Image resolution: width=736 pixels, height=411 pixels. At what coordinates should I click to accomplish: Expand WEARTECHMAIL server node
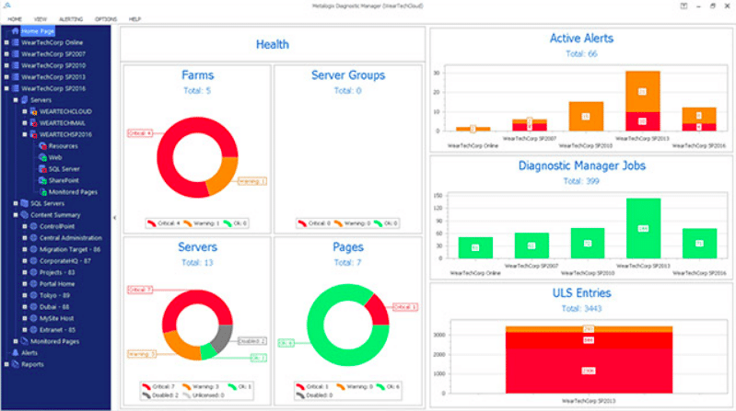coord(25,123)
